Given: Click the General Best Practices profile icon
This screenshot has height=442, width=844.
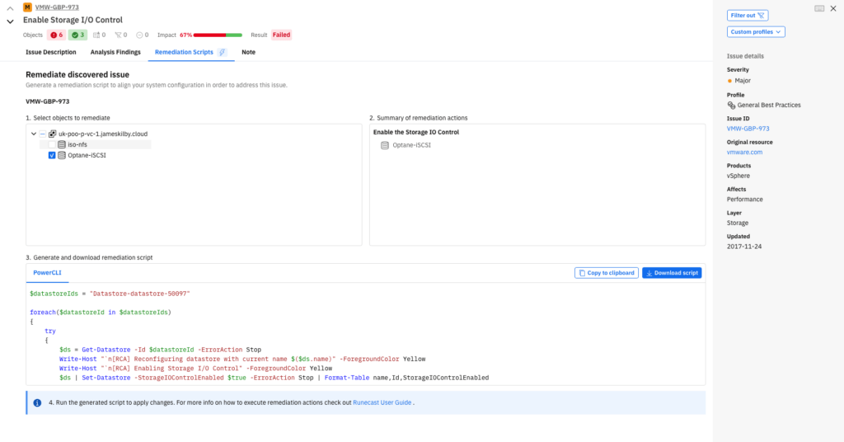Looking at the screenshot, I should tap(731, 105).
